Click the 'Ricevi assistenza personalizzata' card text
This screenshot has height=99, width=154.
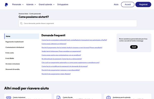133,40
